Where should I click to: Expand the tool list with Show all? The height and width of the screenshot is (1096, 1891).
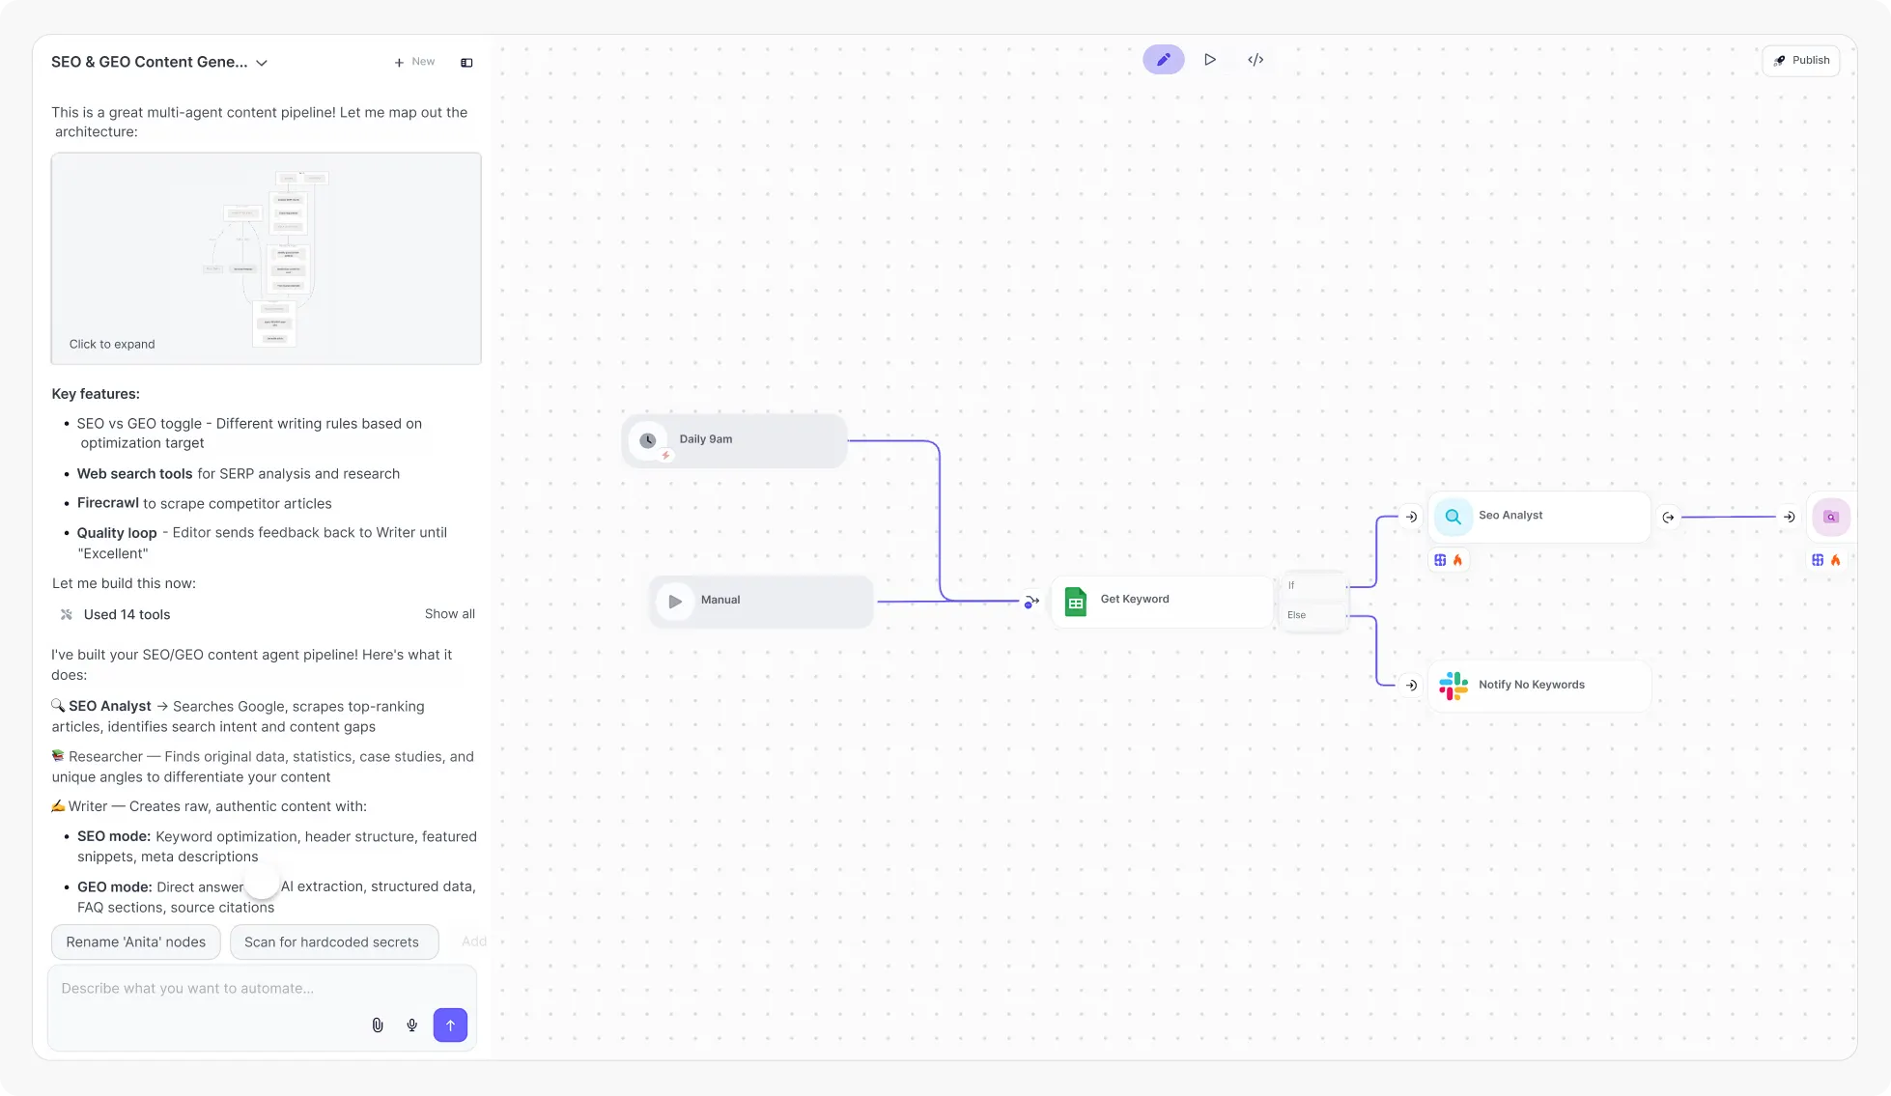449,614
